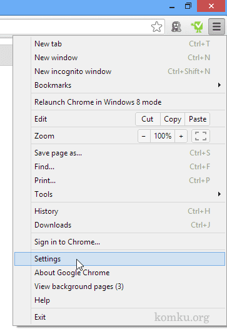Click the Cut button

[x=148, y=119]
